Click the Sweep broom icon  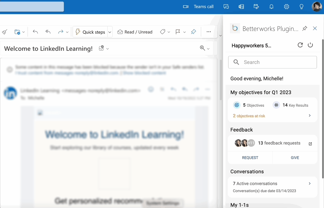(4, 32)
